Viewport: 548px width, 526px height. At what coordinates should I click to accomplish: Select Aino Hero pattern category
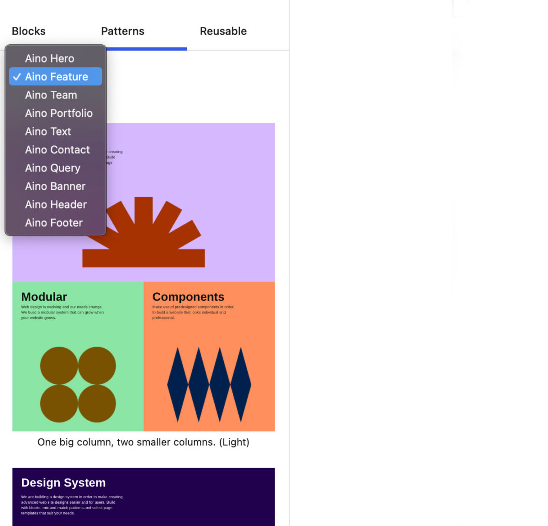(x=49, y=58)
